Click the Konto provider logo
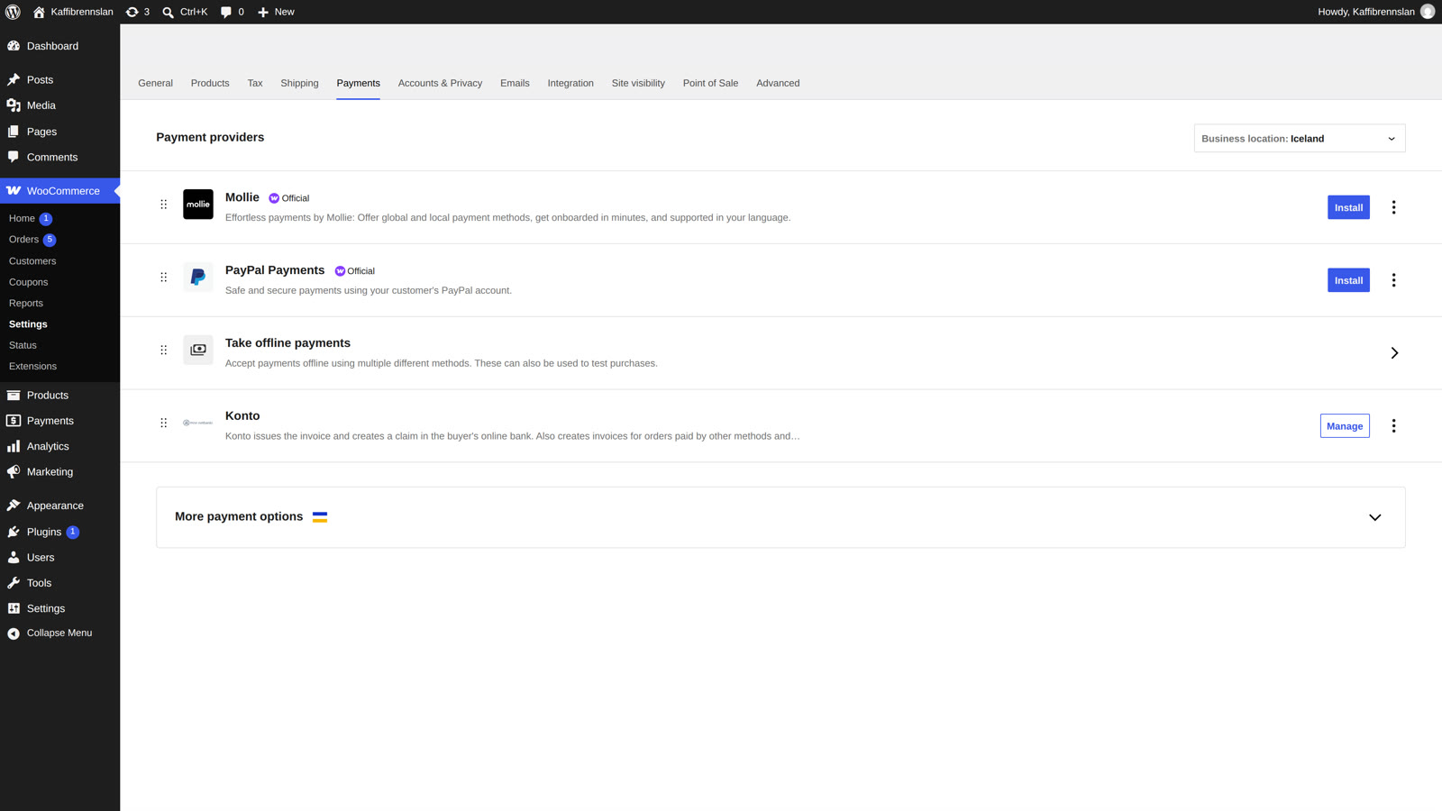 pos(198,423)
